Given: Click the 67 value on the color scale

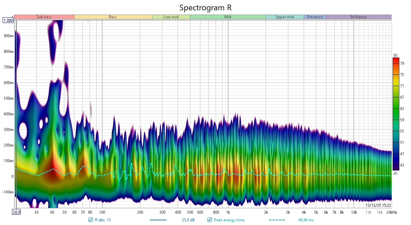Looking at the screenshot, I should (402, 97).
